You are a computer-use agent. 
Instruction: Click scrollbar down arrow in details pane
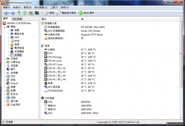181,118
